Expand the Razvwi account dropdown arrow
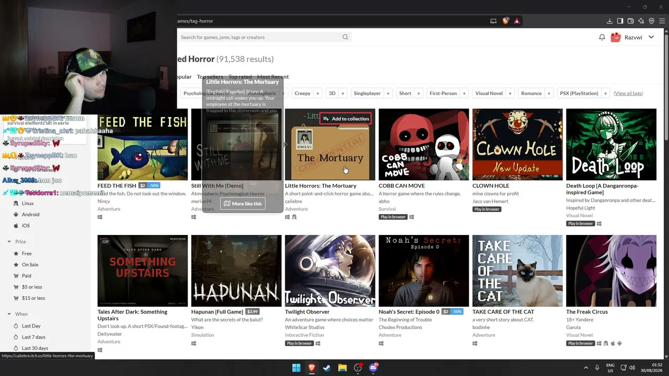Screen dimensions: 669x376 651,37
